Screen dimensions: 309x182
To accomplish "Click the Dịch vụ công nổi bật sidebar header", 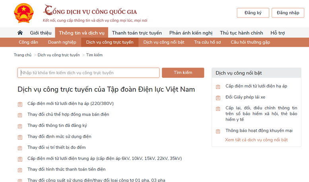I will point(257,73).
